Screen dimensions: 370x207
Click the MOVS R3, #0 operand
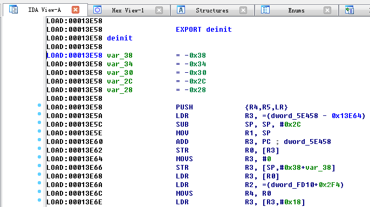click(258, 159)
